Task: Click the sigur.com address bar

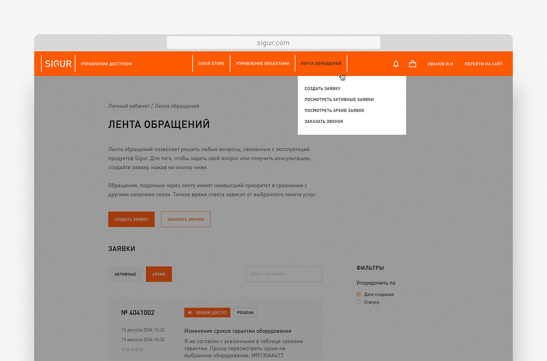Action: tap(273, 43)
